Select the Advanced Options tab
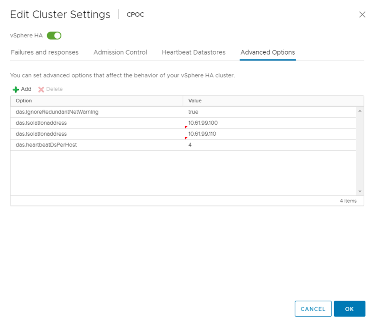372x325 pixels. pyautogui.click(x=267, y=52)
